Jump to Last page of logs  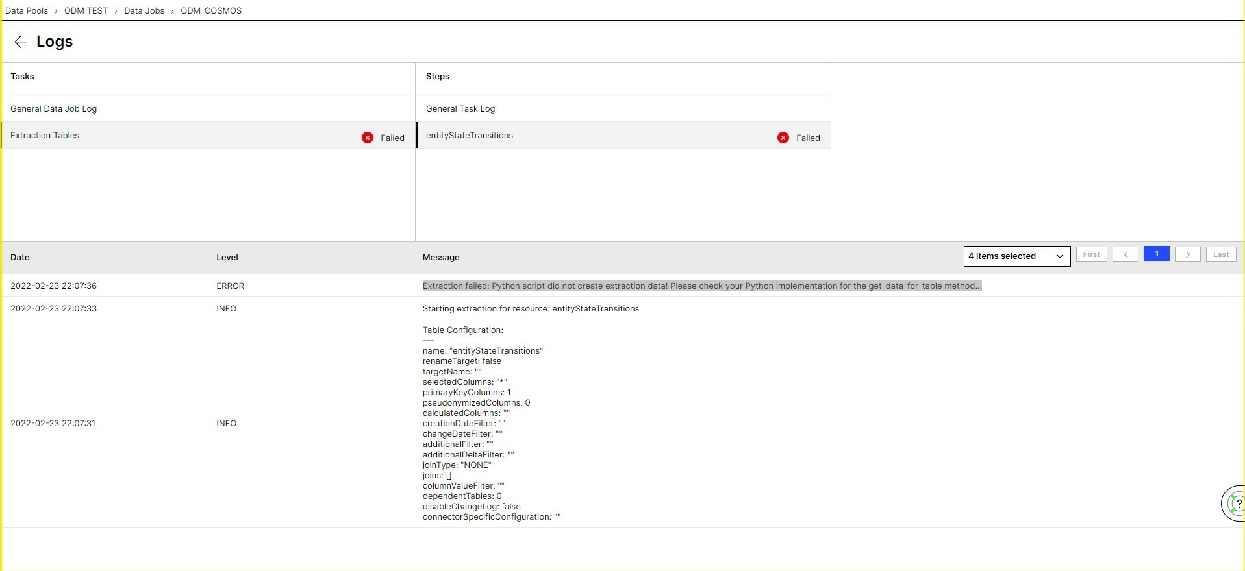pos(1221,254)
